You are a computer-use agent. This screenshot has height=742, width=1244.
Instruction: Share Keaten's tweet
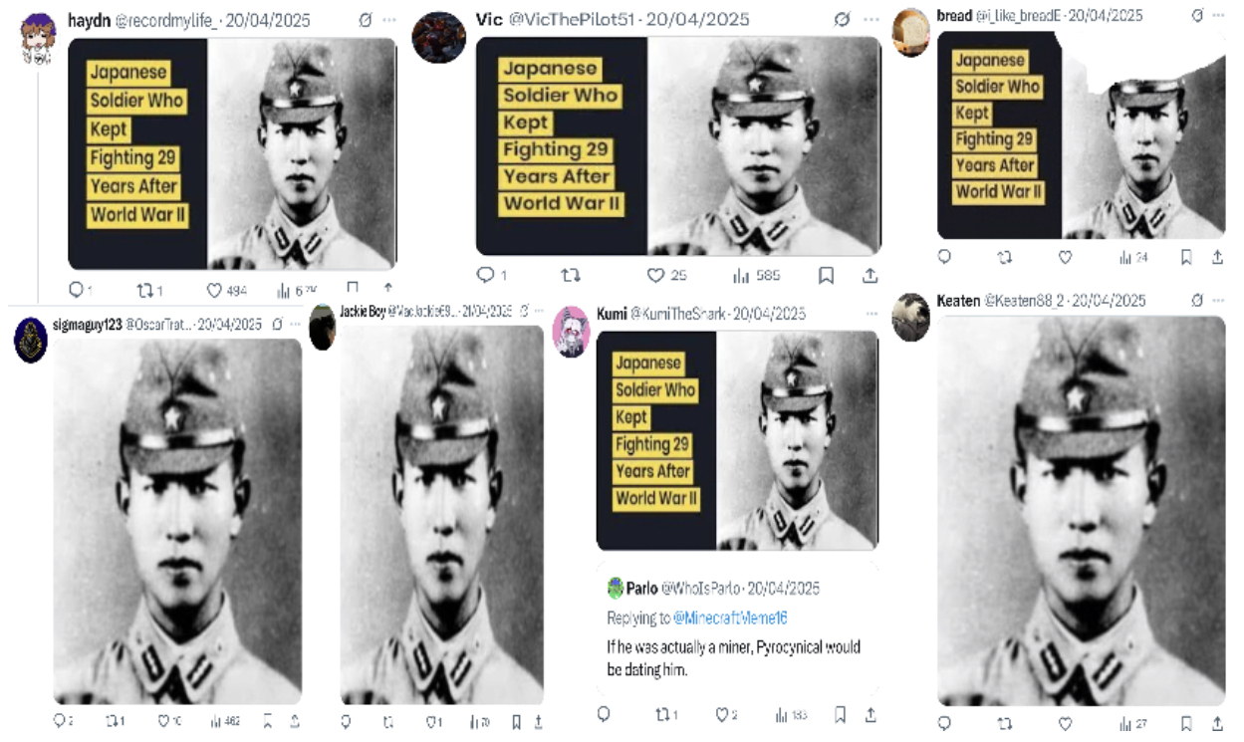(1217, 723)
